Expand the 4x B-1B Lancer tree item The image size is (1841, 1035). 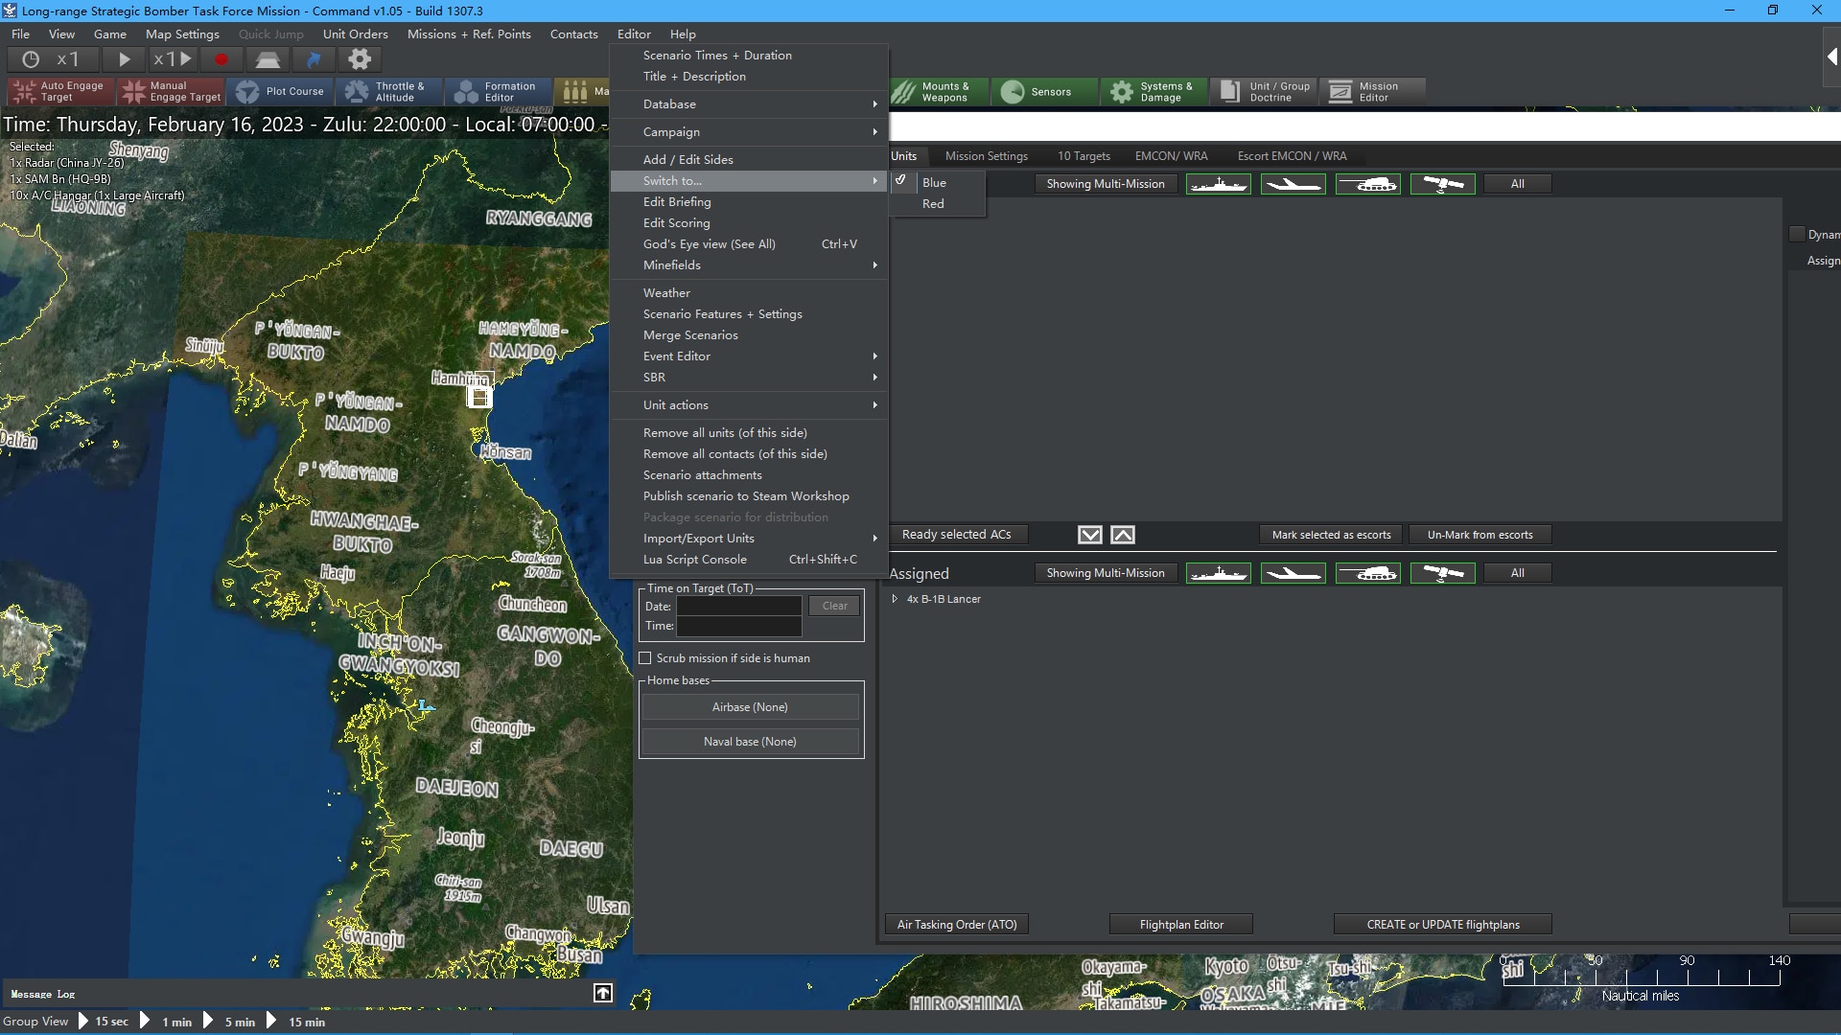point(895,599)
